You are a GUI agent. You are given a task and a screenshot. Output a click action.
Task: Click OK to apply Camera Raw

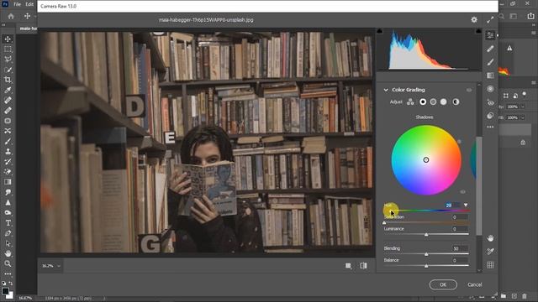(443, 284)
